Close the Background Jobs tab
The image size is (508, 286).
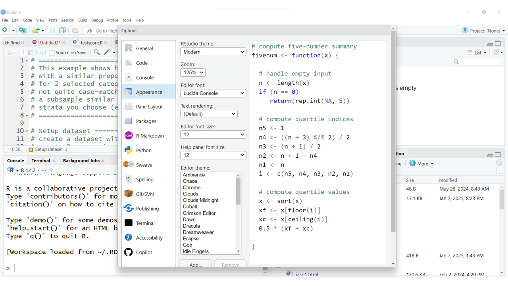(103, 161)
